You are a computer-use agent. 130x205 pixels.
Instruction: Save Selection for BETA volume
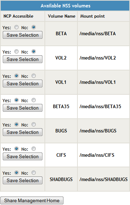(x=23, y=35)
